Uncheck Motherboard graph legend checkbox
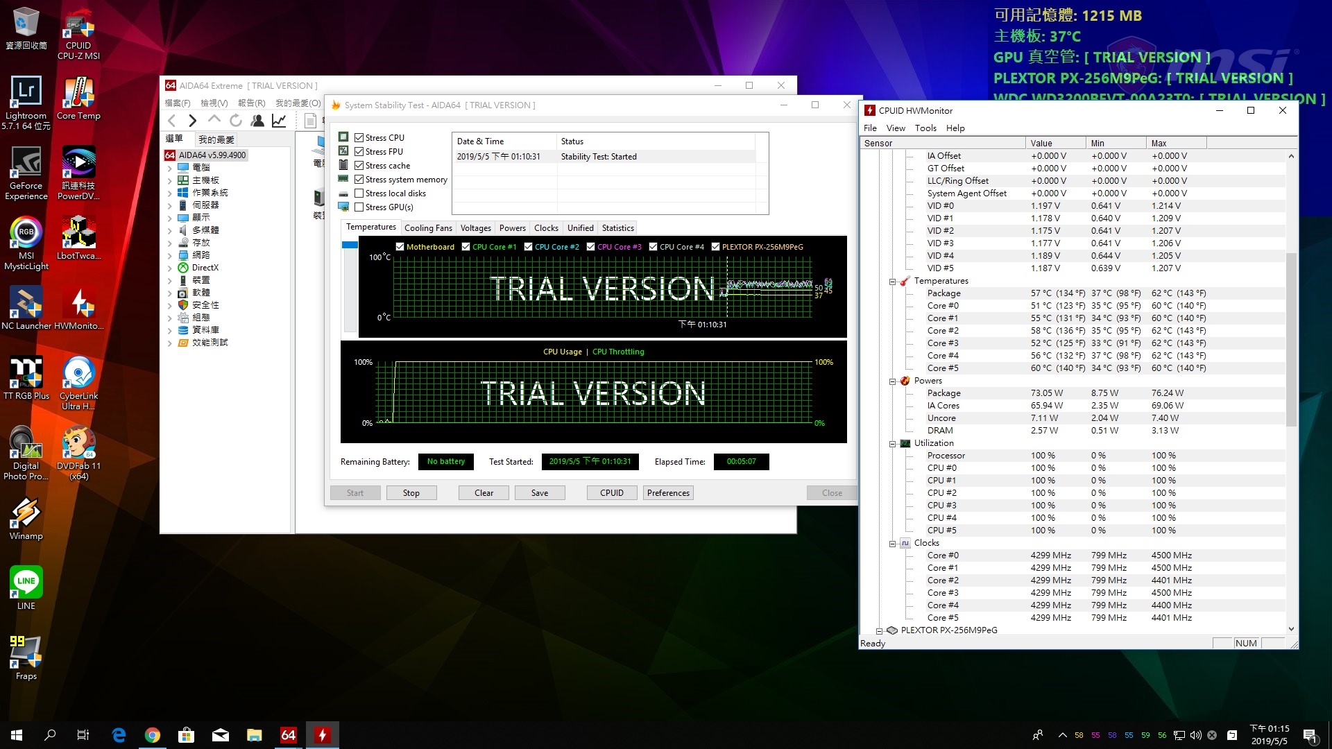 pos(400,246)
